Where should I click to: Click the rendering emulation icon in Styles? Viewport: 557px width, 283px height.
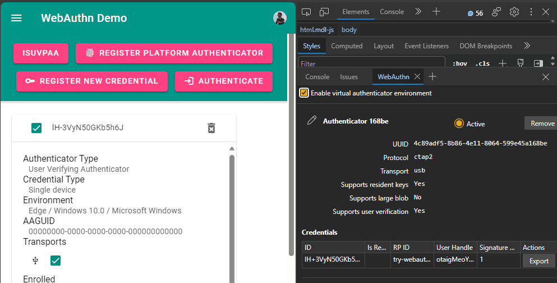point(521,63)
